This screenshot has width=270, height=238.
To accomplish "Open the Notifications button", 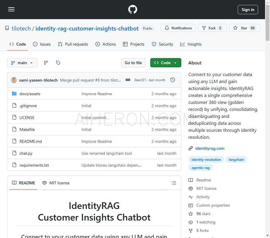I will tap(178, 28).
